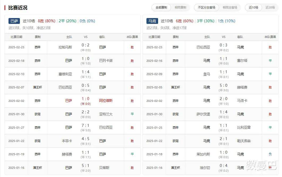Open 塞维利亚 team link
Viewport: 282px width, 177px height.
click(x=65, y=74)
